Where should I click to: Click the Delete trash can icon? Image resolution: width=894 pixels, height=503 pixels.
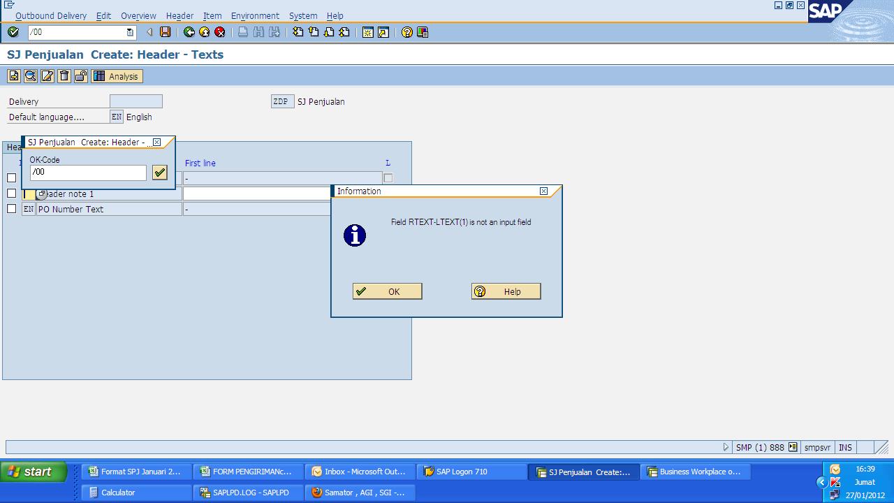[64, 76]
